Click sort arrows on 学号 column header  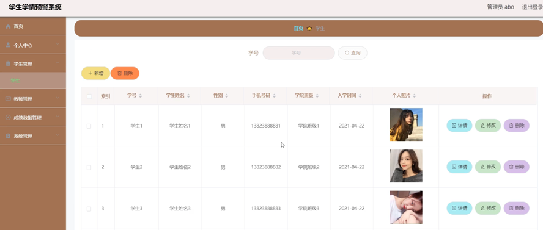click(x=140, y=96)
